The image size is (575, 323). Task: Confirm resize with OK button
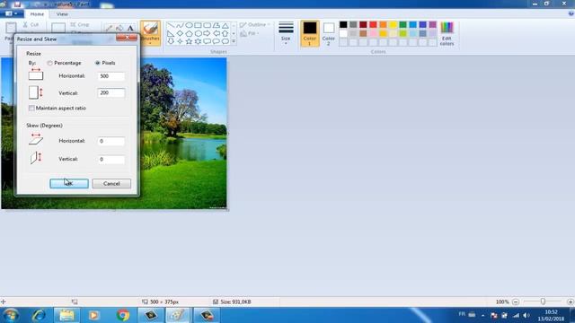click(x=69, y=183)
